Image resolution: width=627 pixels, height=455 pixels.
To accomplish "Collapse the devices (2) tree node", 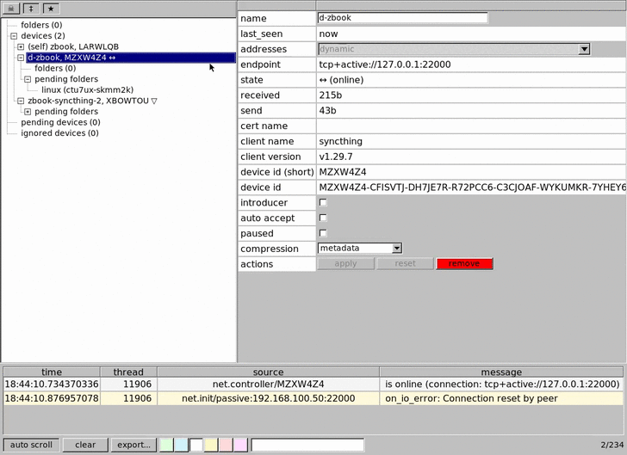I will 14,36.
